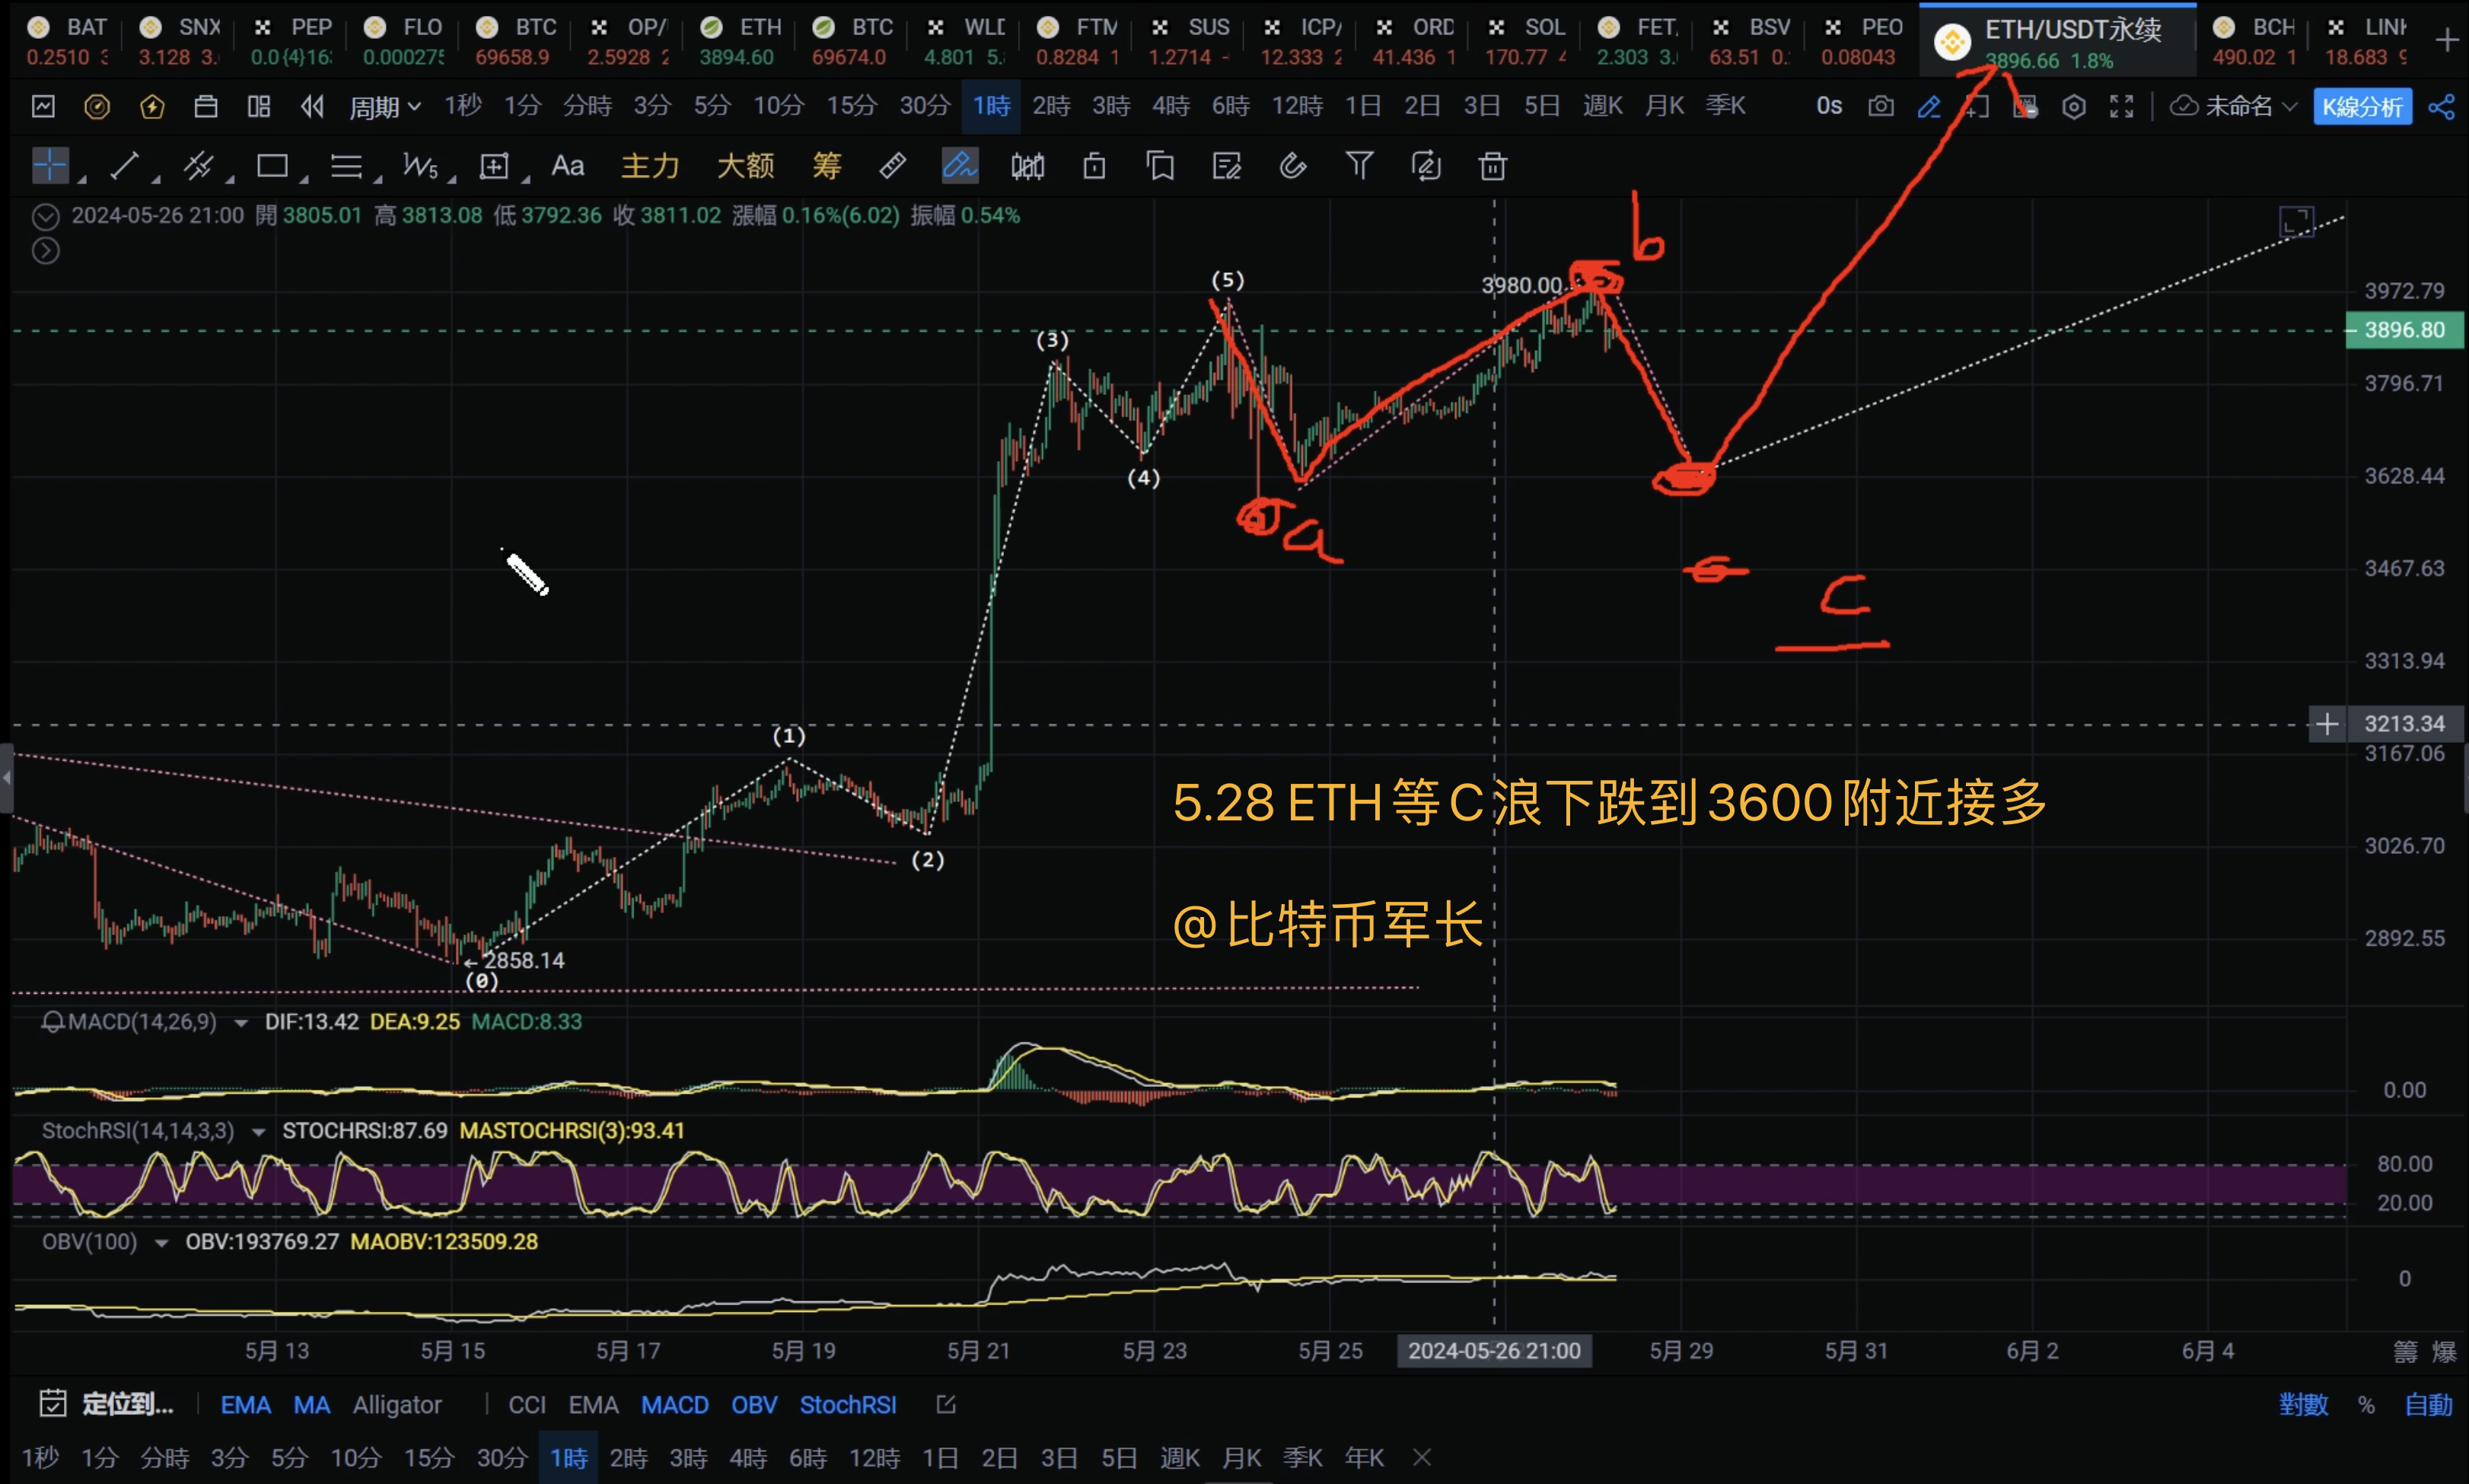This screenshot has height=1484, width=2469.
Task: Switch to the 週K timeframe in top bar
Action: pos(1603,106)
